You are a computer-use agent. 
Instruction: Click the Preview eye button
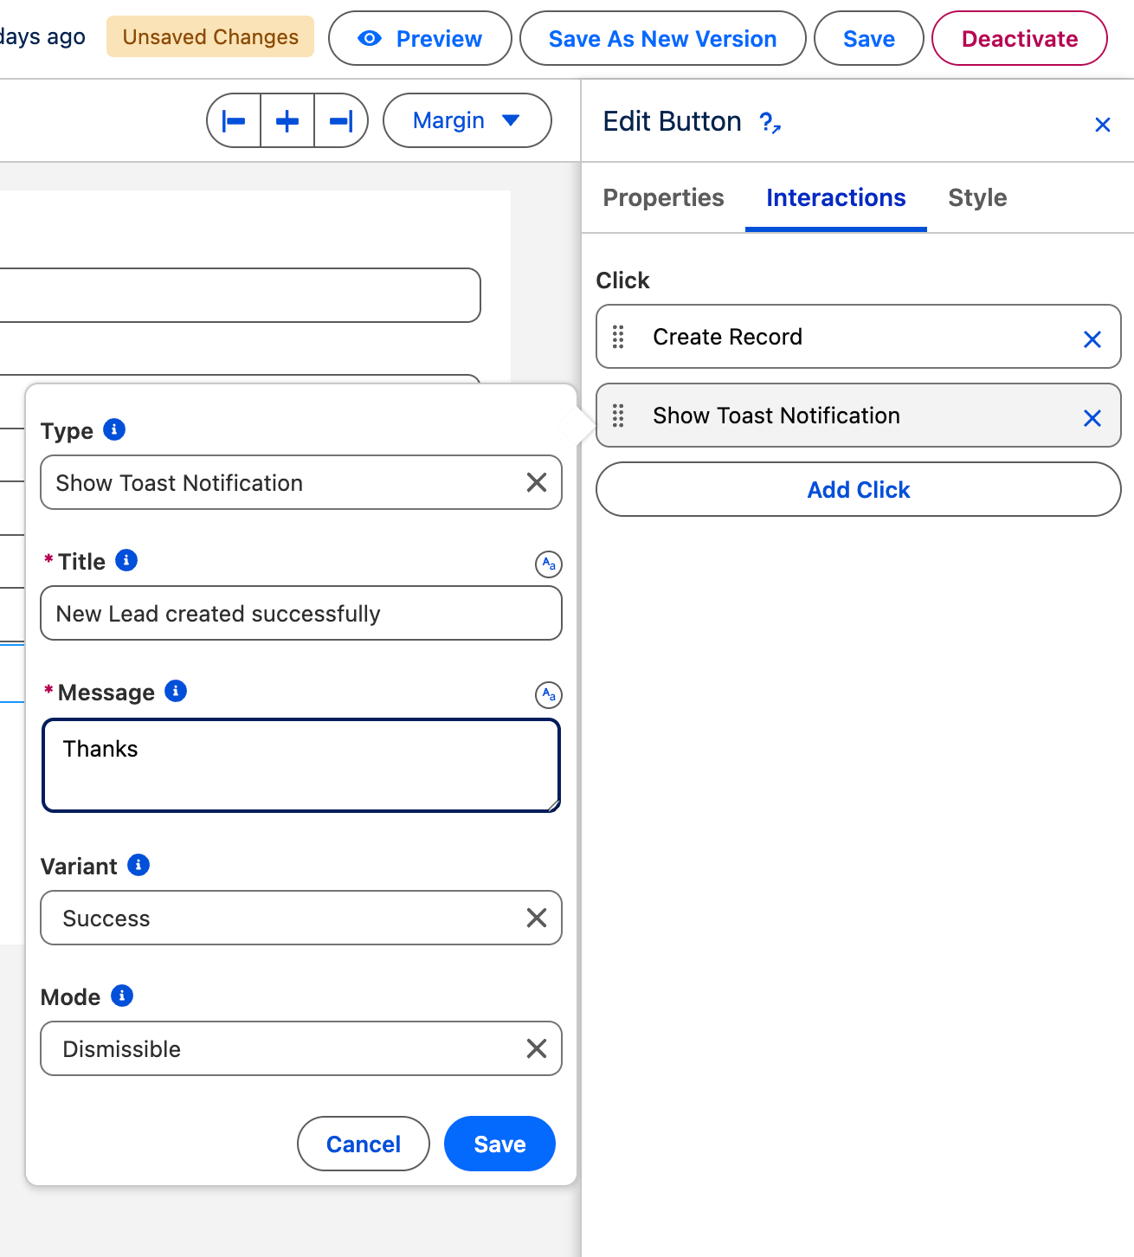coord(420,38)
